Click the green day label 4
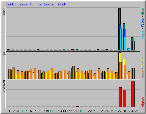The image size is (146, 114). tap(22, 111)
